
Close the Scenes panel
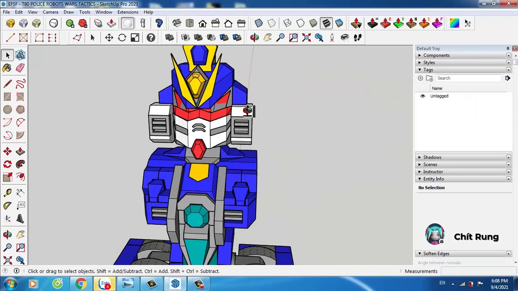509,164
